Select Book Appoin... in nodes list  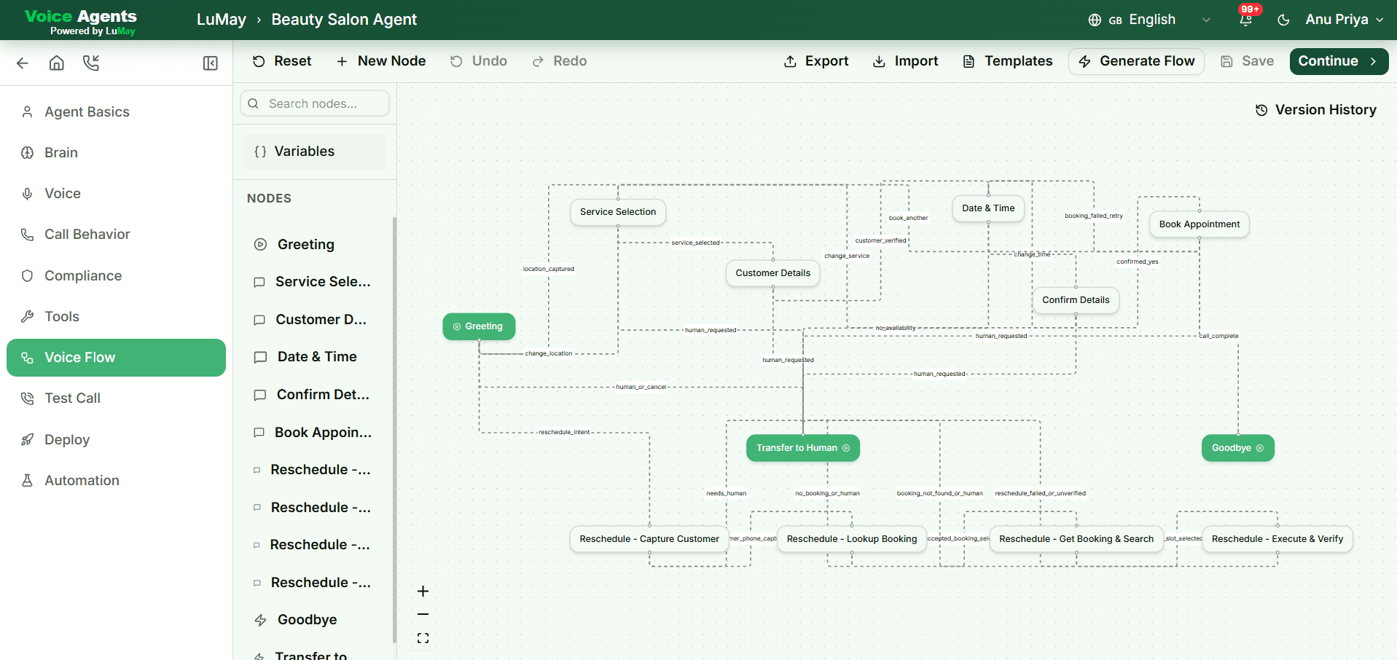tap(315, 433)
